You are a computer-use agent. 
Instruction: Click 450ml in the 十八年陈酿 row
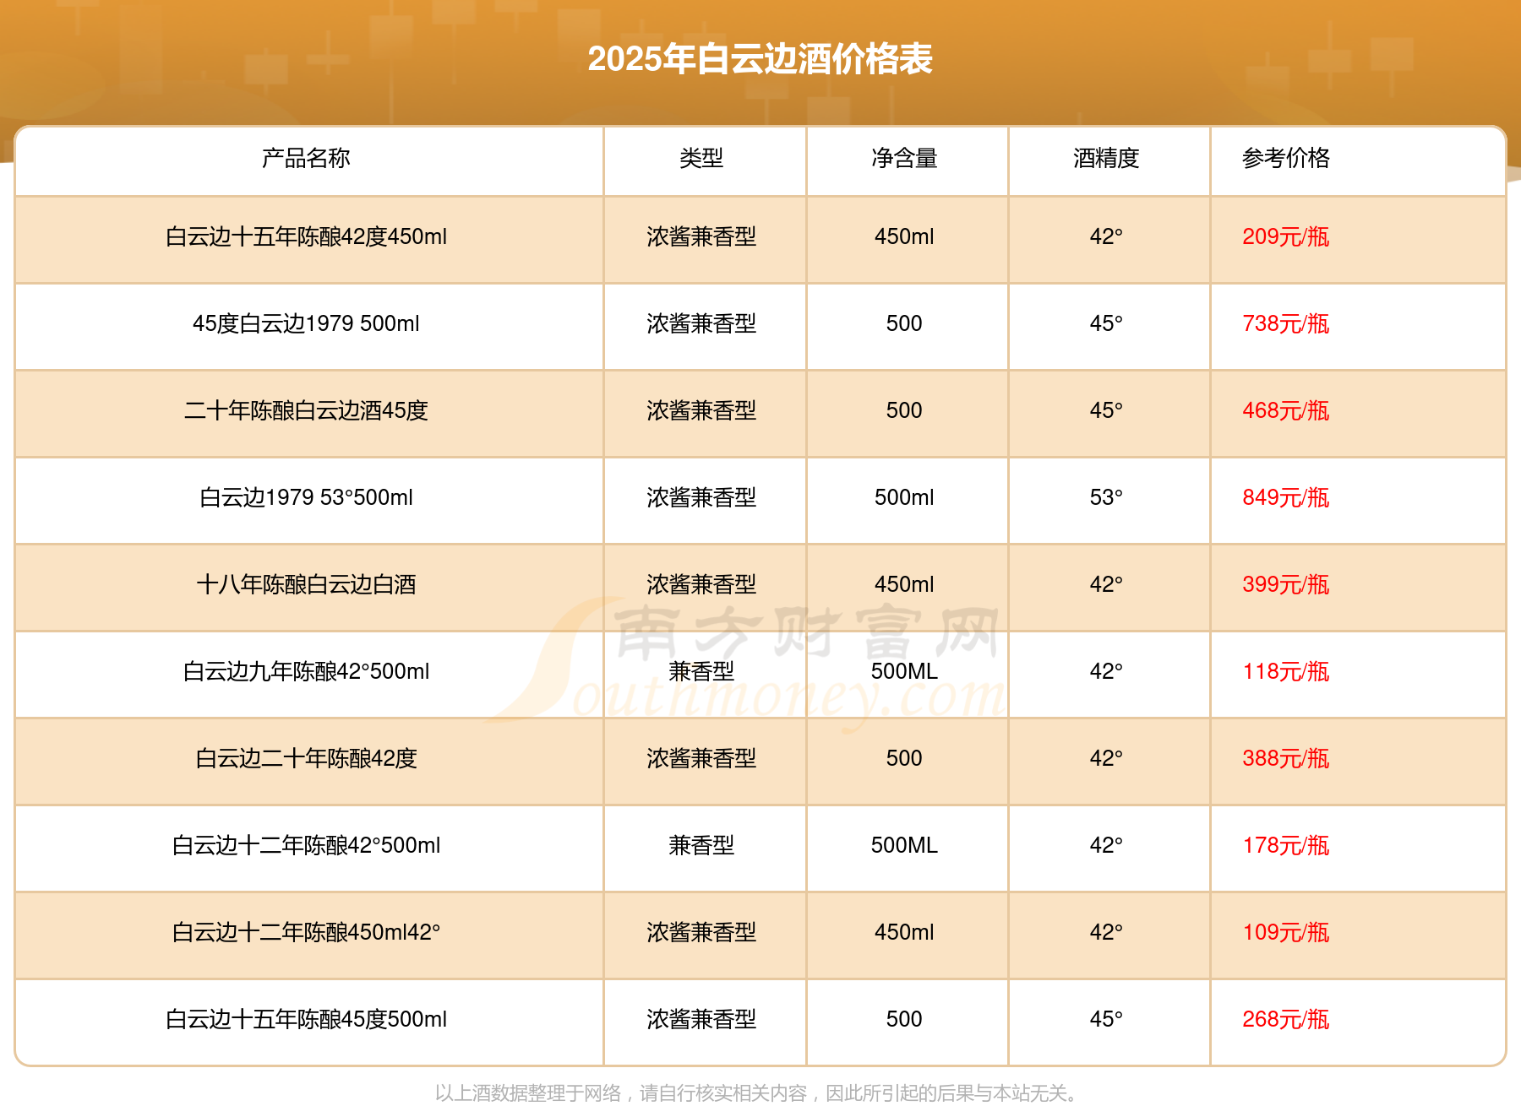[904, 584]
